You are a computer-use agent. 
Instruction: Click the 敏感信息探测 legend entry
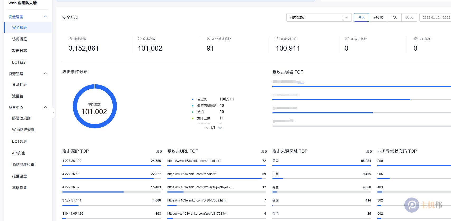(x=208, y=105)
